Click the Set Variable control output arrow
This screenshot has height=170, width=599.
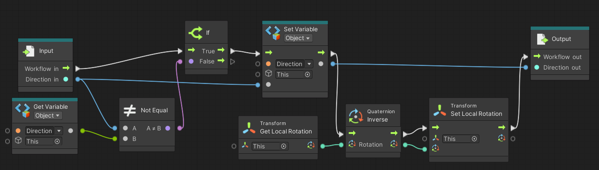[x=321, y=53]
